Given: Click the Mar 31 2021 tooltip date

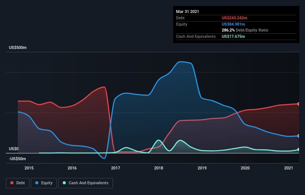Looking at the screenshot, I should [188, 11].
